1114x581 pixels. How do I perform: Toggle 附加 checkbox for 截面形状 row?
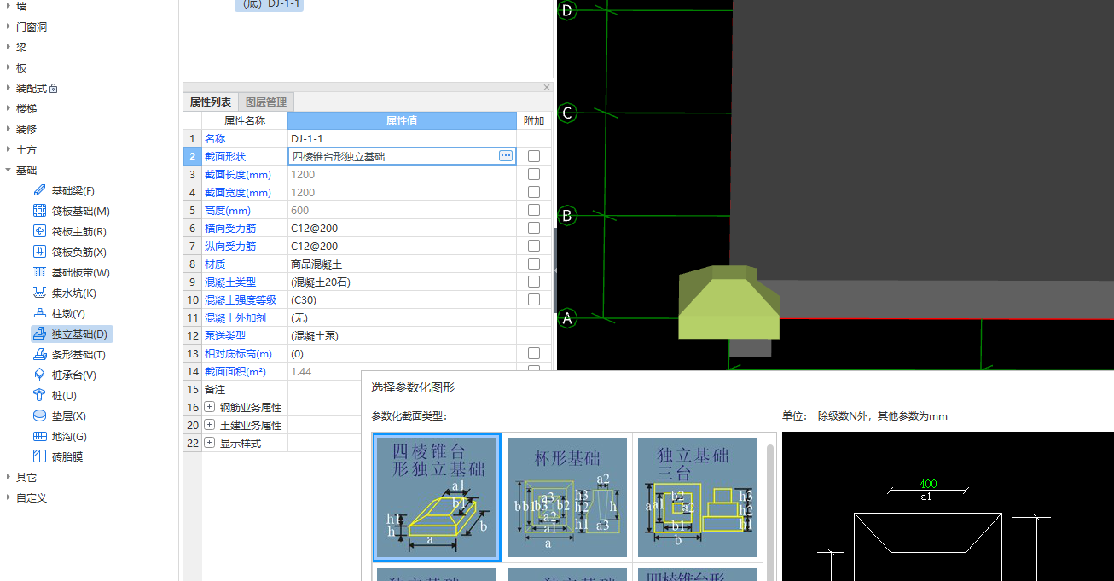tap(534, 156)
